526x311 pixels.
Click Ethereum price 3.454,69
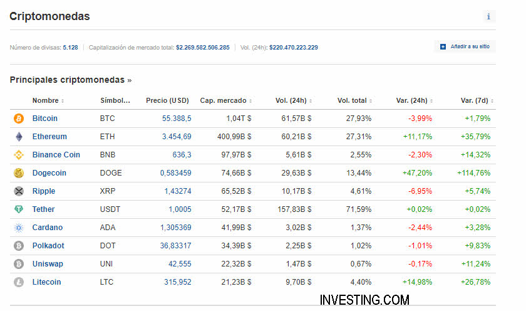point(177,136)
